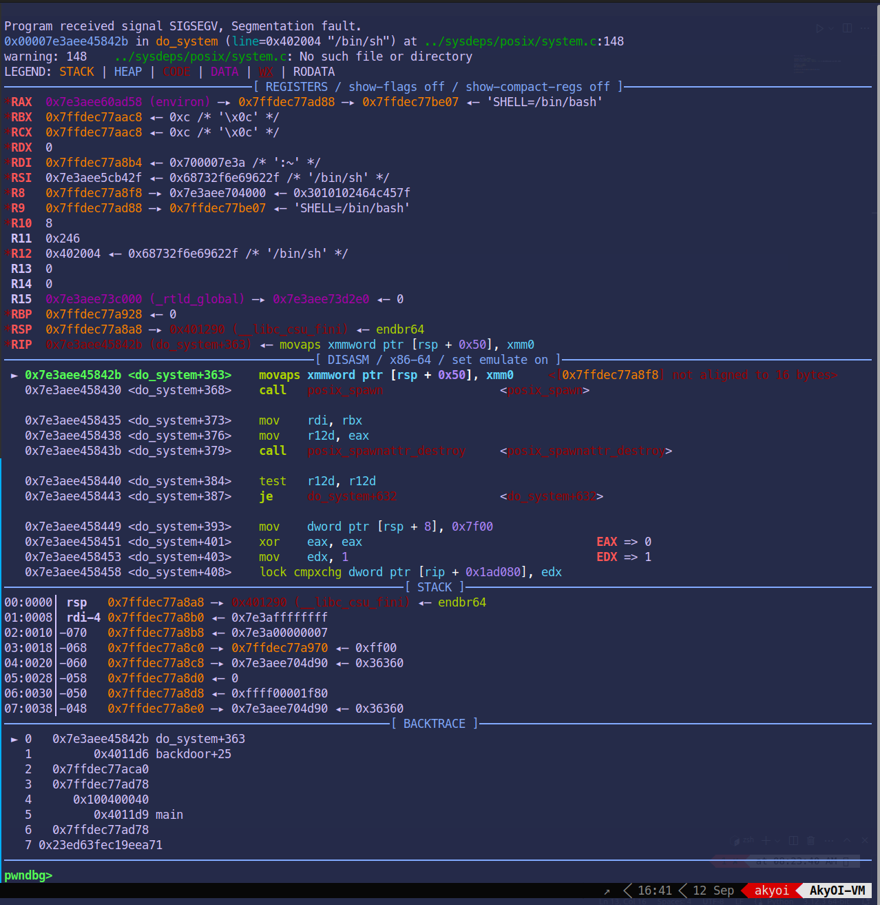Open the top-right more actions ellipsis
This screenshot has width=880, height=905.
click(866, 28)
